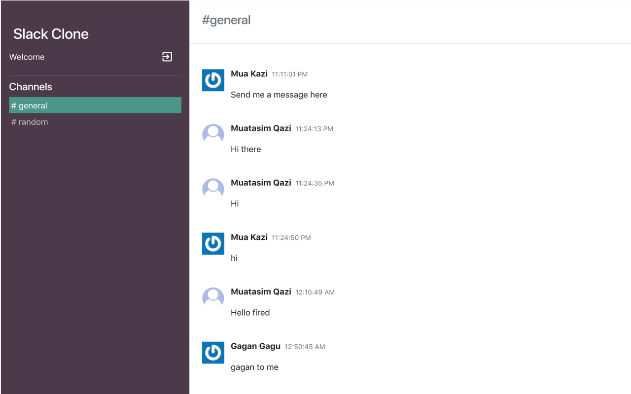Click the Slack Clone app title
631x394 pixels.
(x=51, y=34)
